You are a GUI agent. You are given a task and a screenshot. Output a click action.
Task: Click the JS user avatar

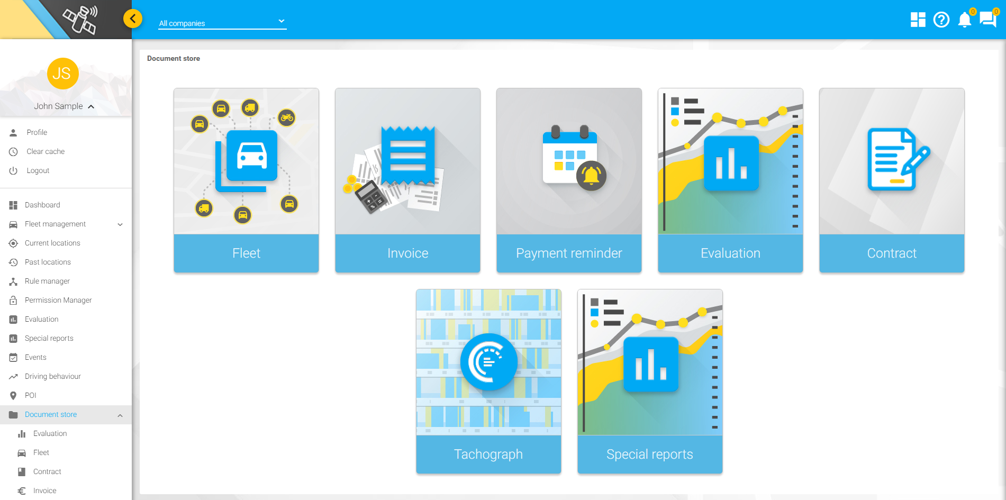(x=63, y=74)
